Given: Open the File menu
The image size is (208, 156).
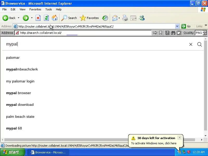Looking at the screenshot, I should [4, 9].
